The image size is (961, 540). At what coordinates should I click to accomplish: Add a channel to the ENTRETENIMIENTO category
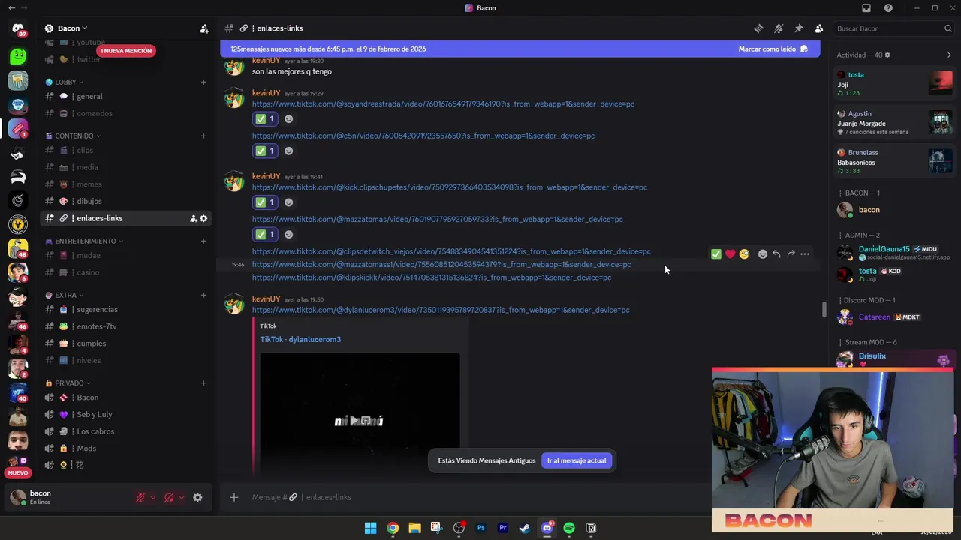coord(203,241)
